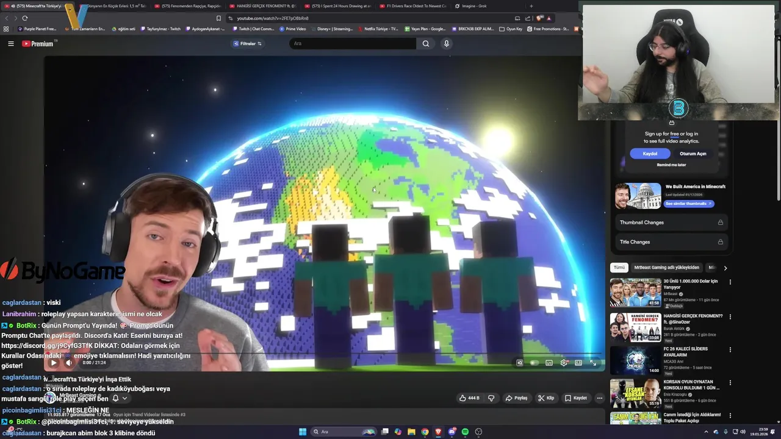
Task: Toggle the autoplay switch in player controls
Action: point(534,363)
